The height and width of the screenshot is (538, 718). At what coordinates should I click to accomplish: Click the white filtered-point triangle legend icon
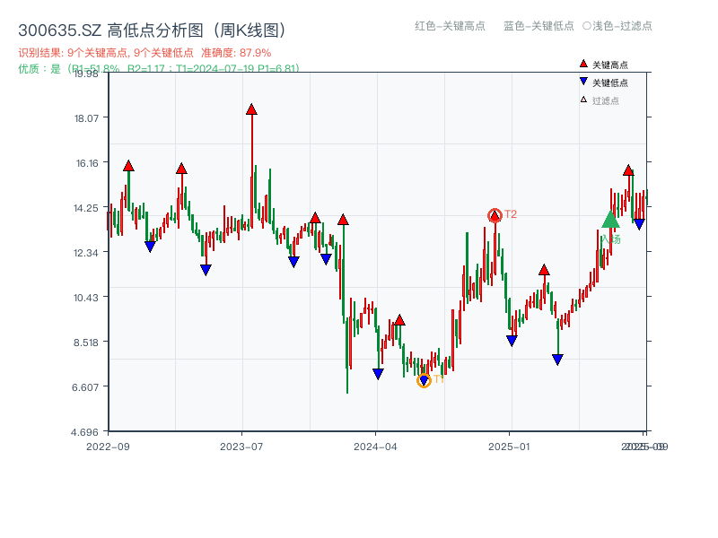[x=583, y=100]
